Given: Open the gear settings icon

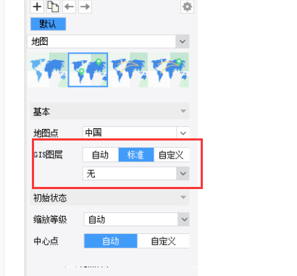Looking at the screenshot, I should [187, 7].
